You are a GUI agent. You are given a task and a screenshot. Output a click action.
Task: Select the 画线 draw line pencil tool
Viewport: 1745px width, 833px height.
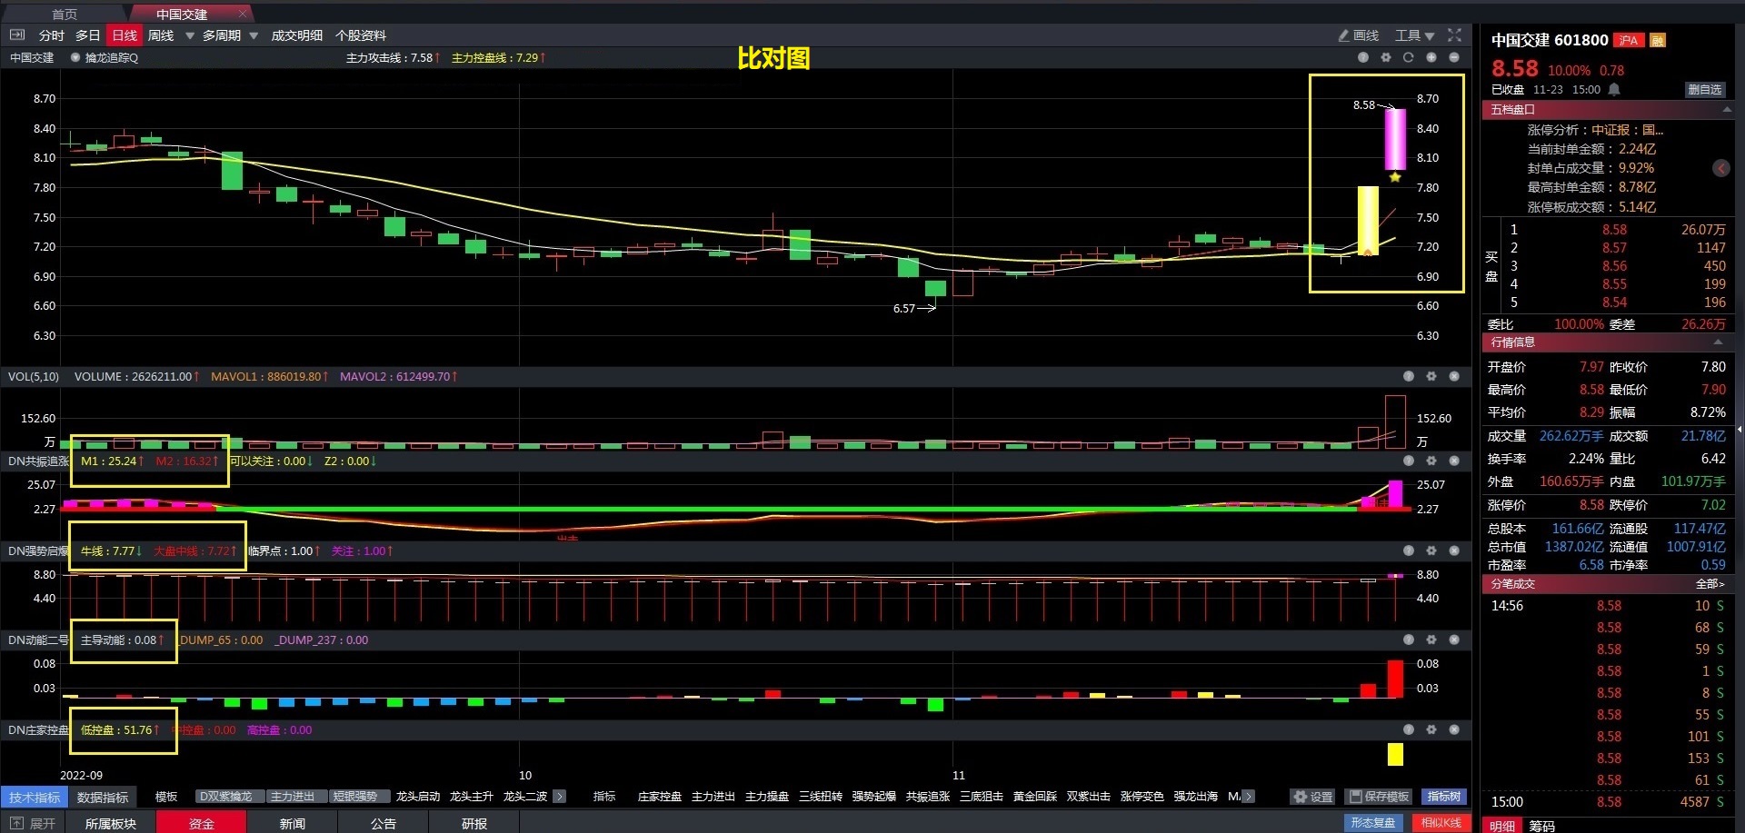[1358, 35]
